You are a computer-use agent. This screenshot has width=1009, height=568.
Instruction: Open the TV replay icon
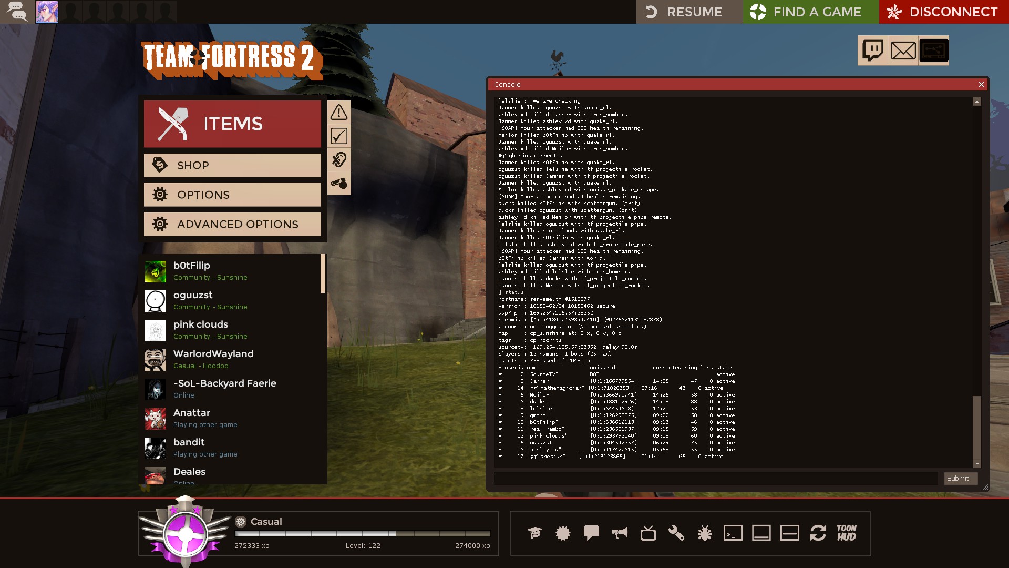(x=648, y=533)
